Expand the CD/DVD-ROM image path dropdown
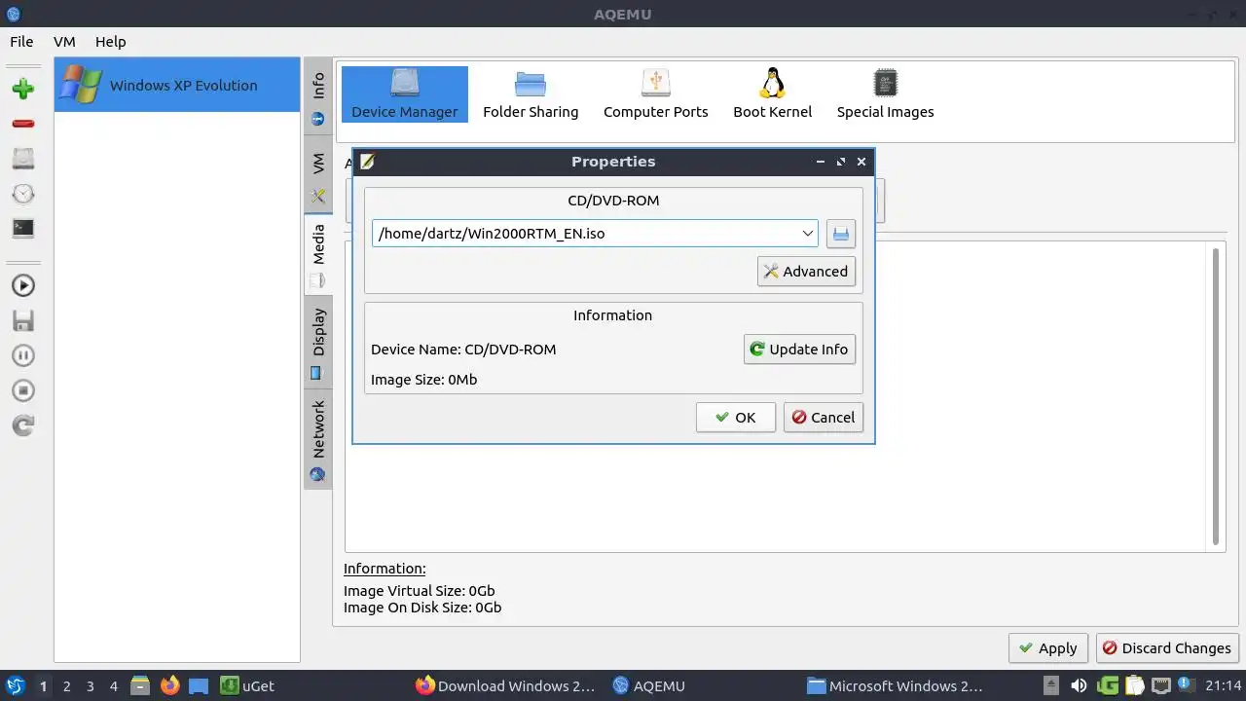 click(808, 233)
